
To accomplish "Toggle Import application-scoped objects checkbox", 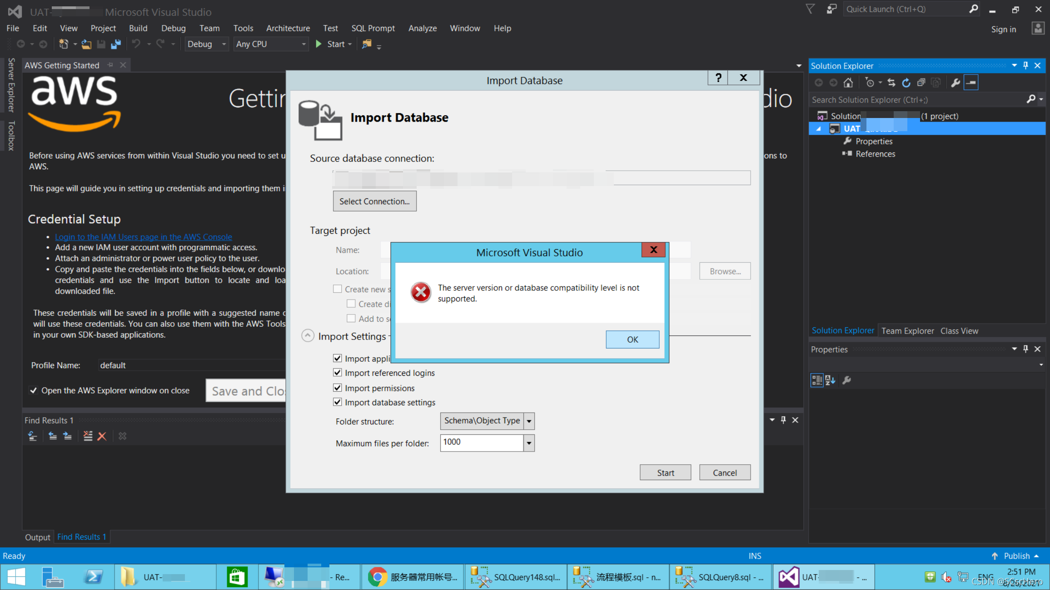I will (x=337, y=358).
